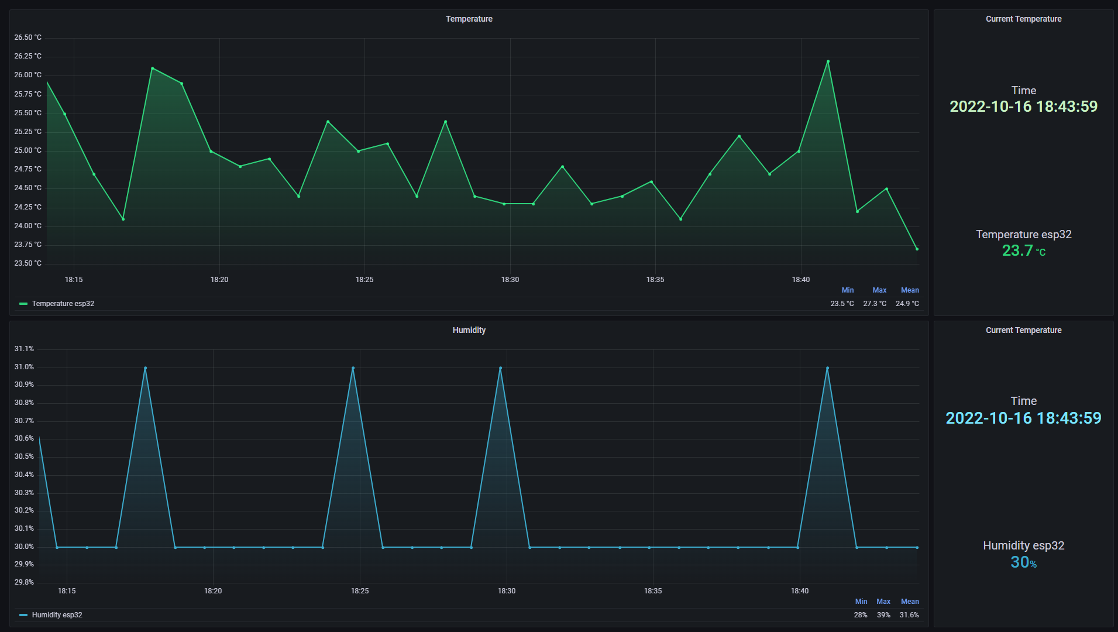The image size is (1118, 632).
Task: Click the Temperature legend Min value 23.5 °C
Action: (x=842, y=304)
